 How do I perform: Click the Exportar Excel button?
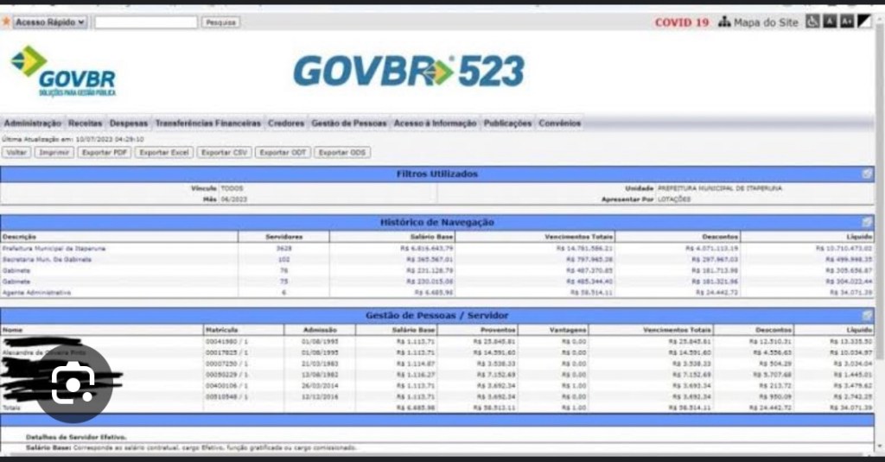(164, 152)
